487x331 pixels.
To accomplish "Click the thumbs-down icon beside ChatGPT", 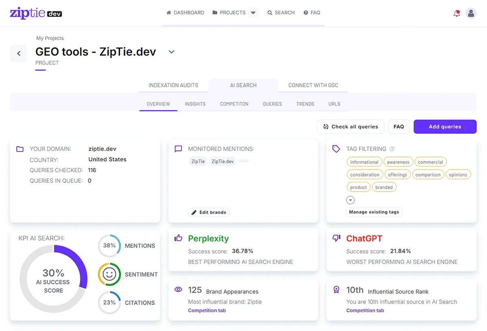I will [x=336, y=238].
